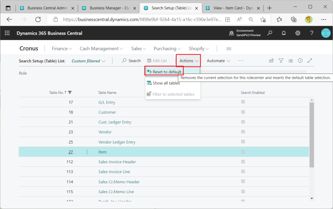Screen dimensions: 333x209
Task: Toggle Search Enabled for Sales Invoice Header
Action: [243, 162]
